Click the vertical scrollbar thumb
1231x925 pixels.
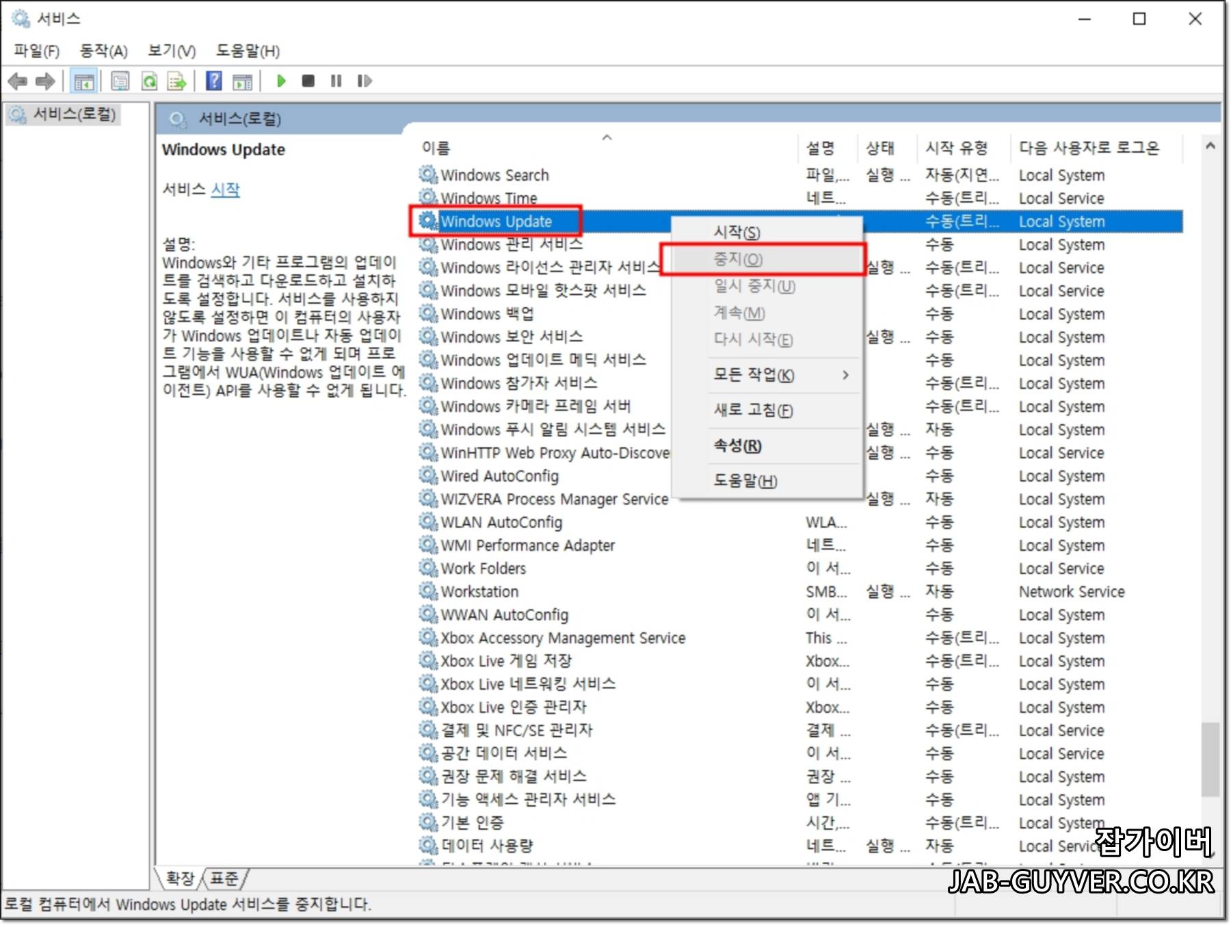coord(1210,759)
